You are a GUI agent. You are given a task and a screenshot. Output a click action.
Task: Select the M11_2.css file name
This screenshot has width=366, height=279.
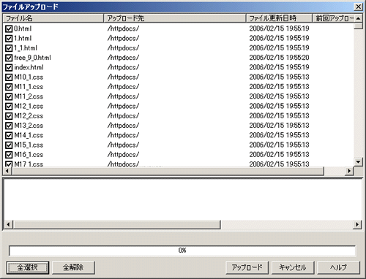tap(29, 97)
